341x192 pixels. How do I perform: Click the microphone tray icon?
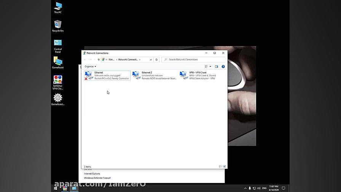(x=250, y=188)
